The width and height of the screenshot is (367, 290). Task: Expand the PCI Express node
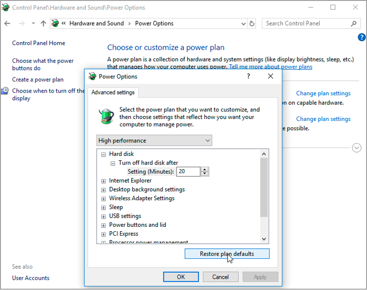[103, 234]
